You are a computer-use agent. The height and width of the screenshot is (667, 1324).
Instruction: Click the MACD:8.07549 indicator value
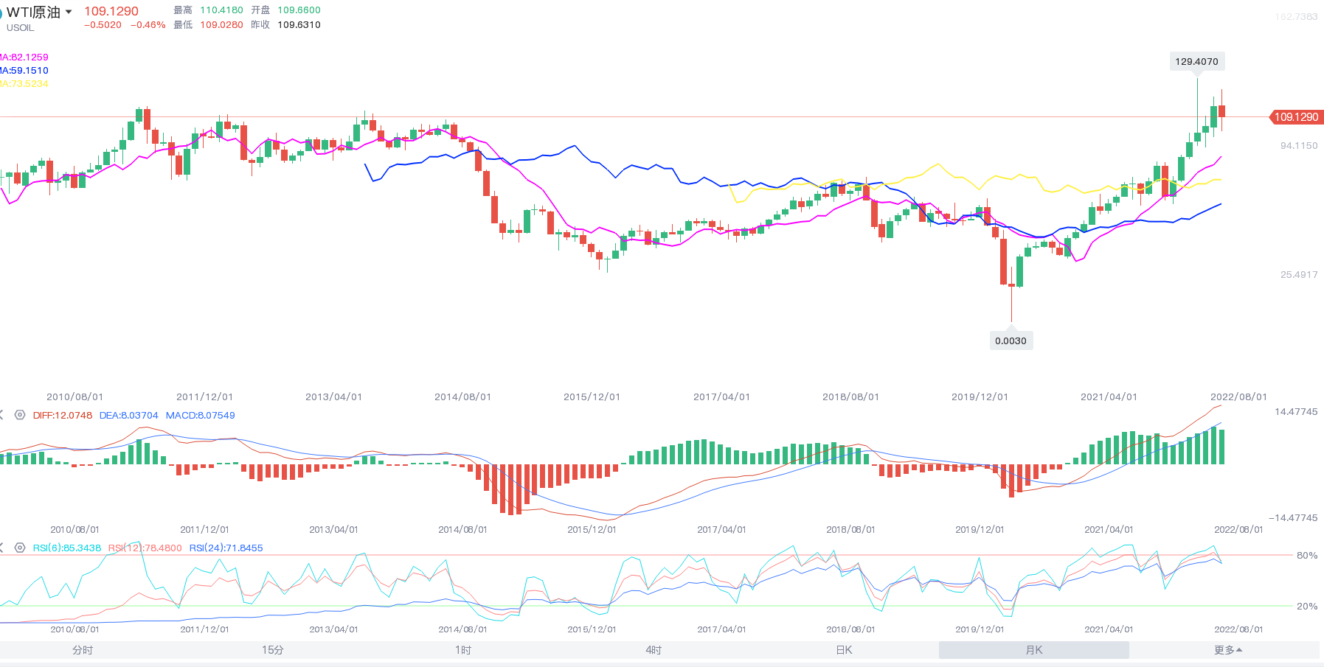[201, 415]
